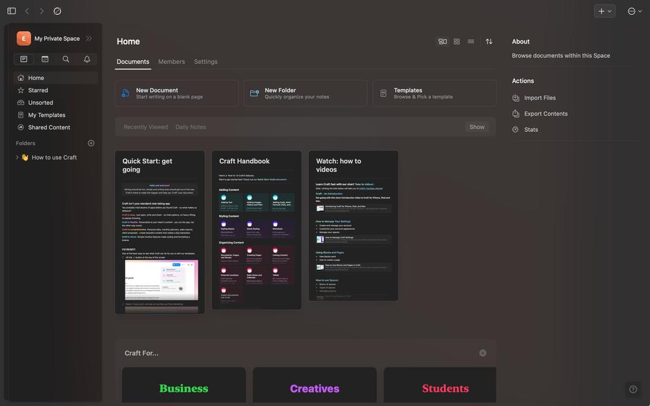This screenshot has width=650, height=406.
Task: Click the Shared Content icon
Action: [21, 127]
